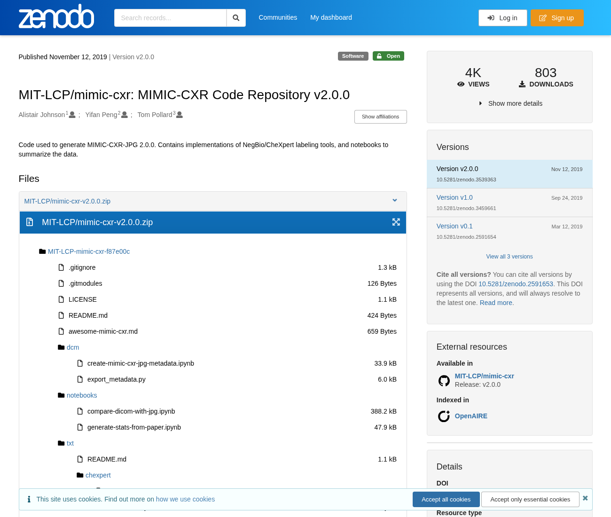Viewport: 611px width, 517px height.
Task: Click the notebooks folder icon
Action: pos(61,395)
